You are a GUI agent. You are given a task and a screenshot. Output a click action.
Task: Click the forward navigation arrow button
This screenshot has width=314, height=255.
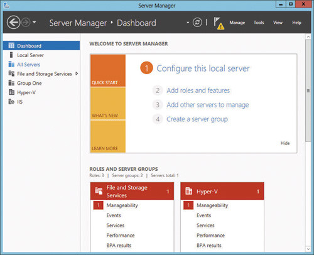[26, 22]
